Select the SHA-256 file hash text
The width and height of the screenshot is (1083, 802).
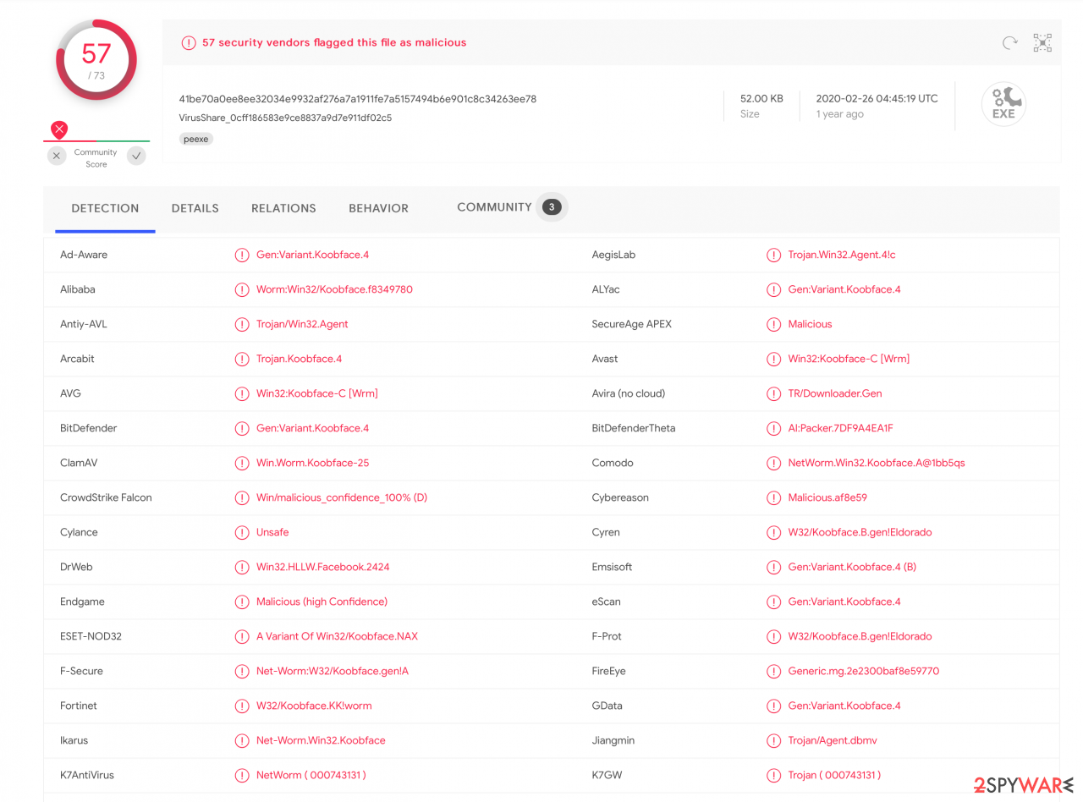[358, 99]
